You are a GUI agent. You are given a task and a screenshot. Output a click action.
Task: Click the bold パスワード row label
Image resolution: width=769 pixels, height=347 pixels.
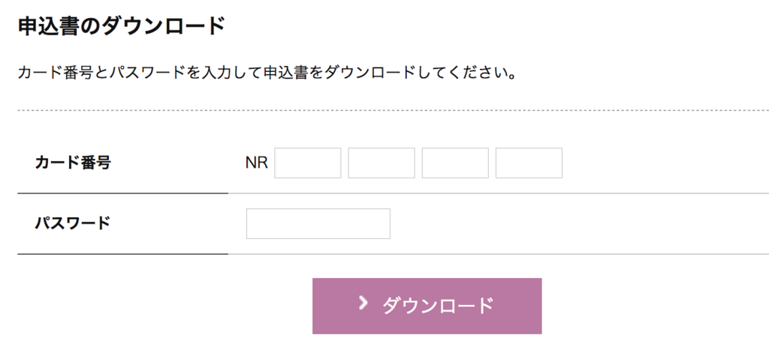click(73, 223)
